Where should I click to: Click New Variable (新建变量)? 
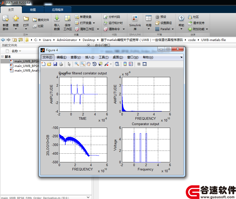pyautogui.click(x=83, y=17)
